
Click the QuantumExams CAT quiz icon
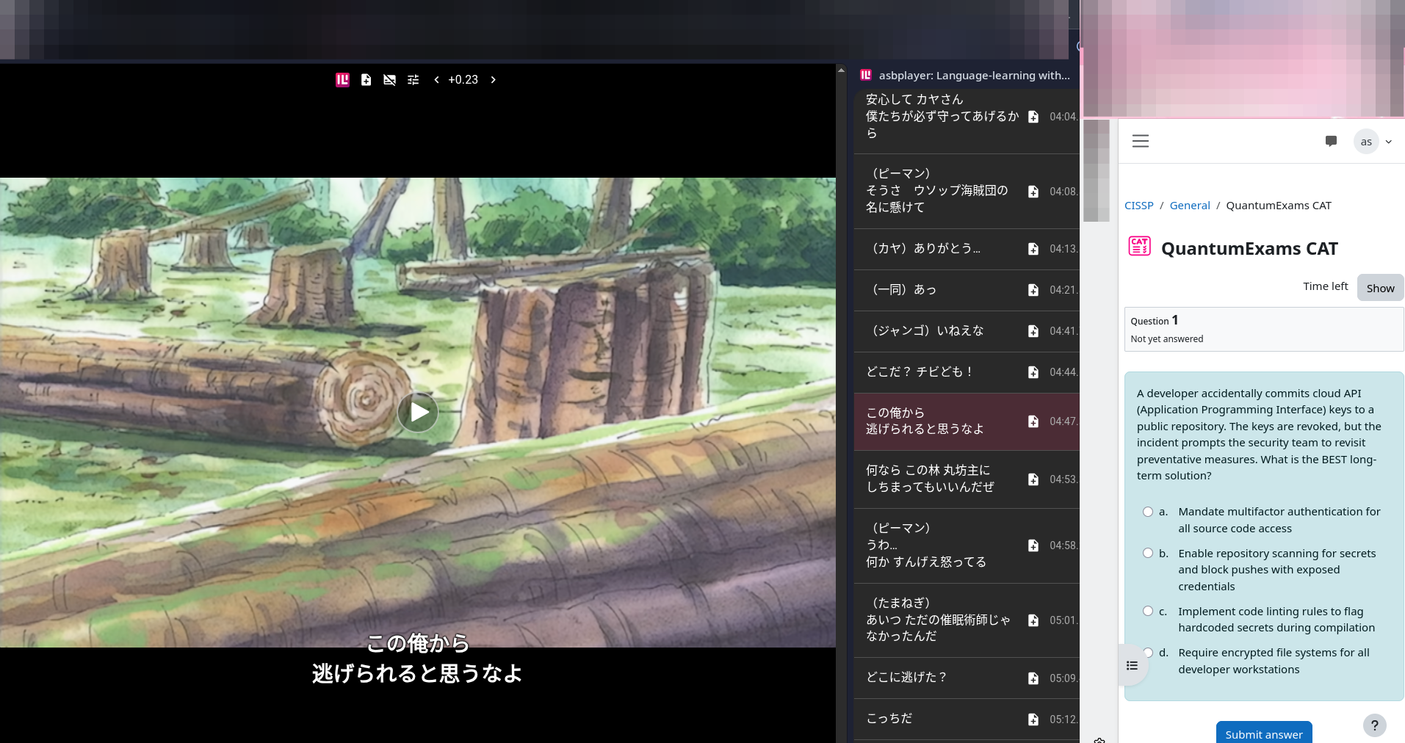(1140, 247)
